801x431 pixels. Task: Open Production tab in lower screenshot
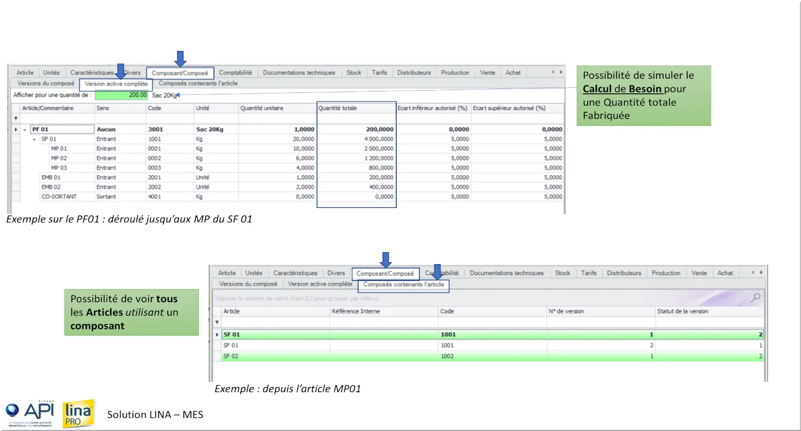666,273
